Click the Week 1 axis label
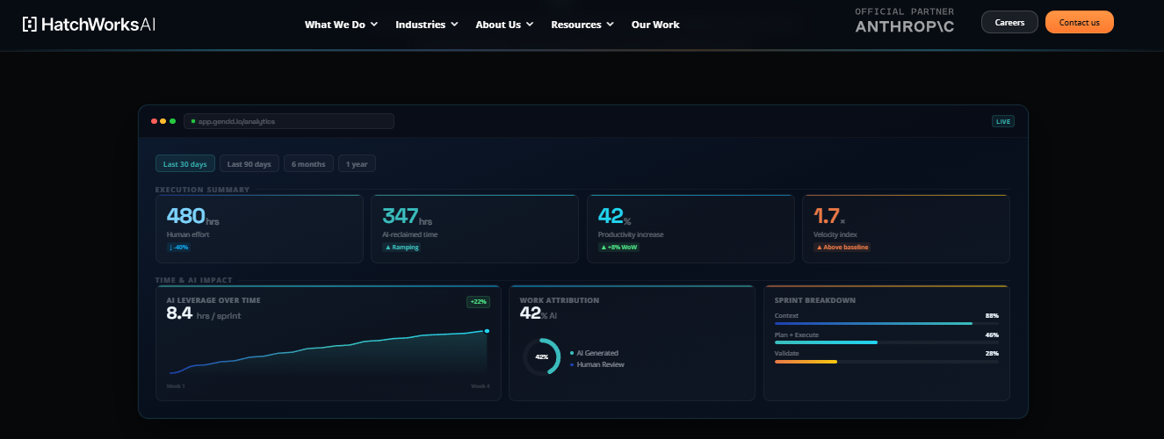 pos(176,385)
